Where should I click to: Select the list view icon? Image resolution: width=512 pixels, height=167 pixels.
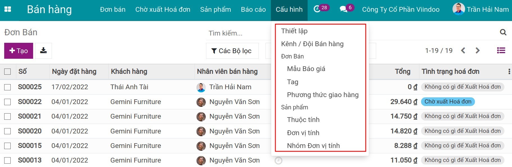pyautogui.click(x=501, y=51)
